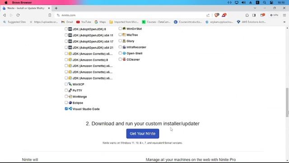
Task: Check the Eclipse checkbox
Action: tap(66, 103)
